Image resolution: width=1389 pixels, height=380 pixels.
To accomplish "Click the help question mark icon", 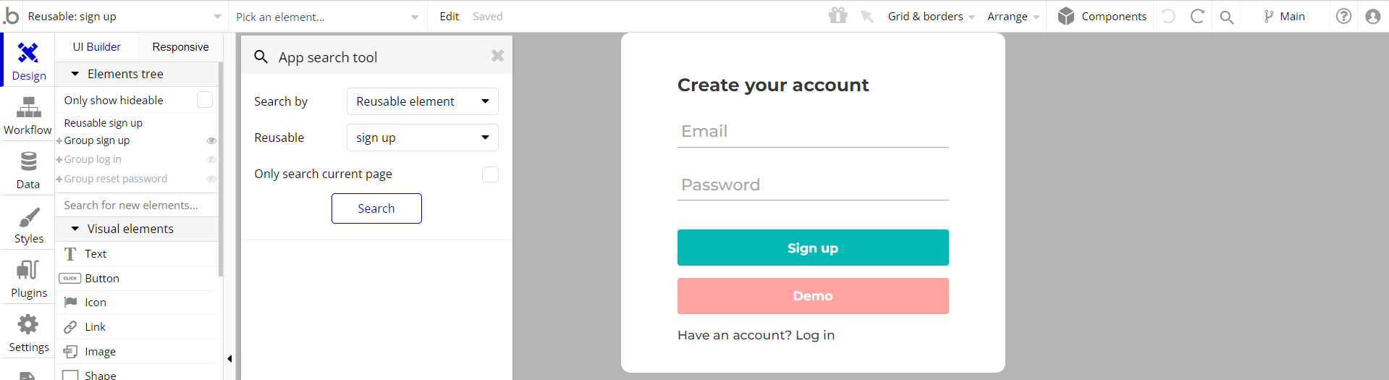I will (1343, 16).
